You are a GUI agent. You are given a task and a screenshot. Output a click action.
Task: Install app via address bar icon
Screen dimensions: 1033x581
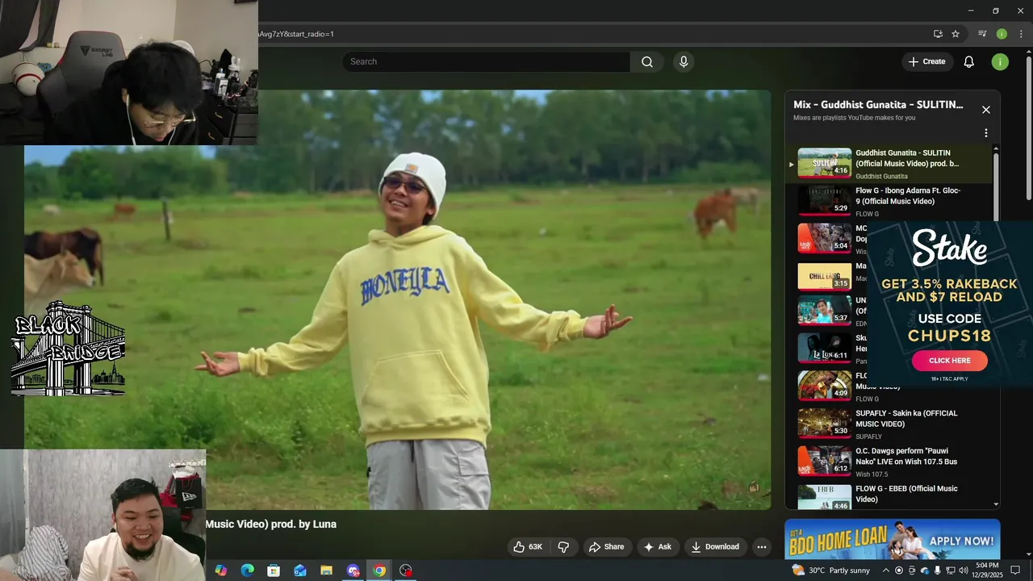coord(938,34)
